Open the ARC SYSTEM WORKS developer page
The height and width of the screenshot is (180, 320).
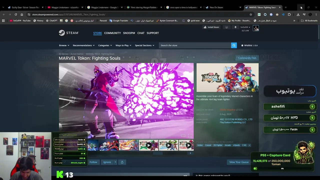(236, 119)
